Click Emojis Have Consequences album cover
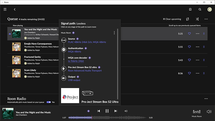Viewport: 215px width, 121px height. (x=16, y=47)
